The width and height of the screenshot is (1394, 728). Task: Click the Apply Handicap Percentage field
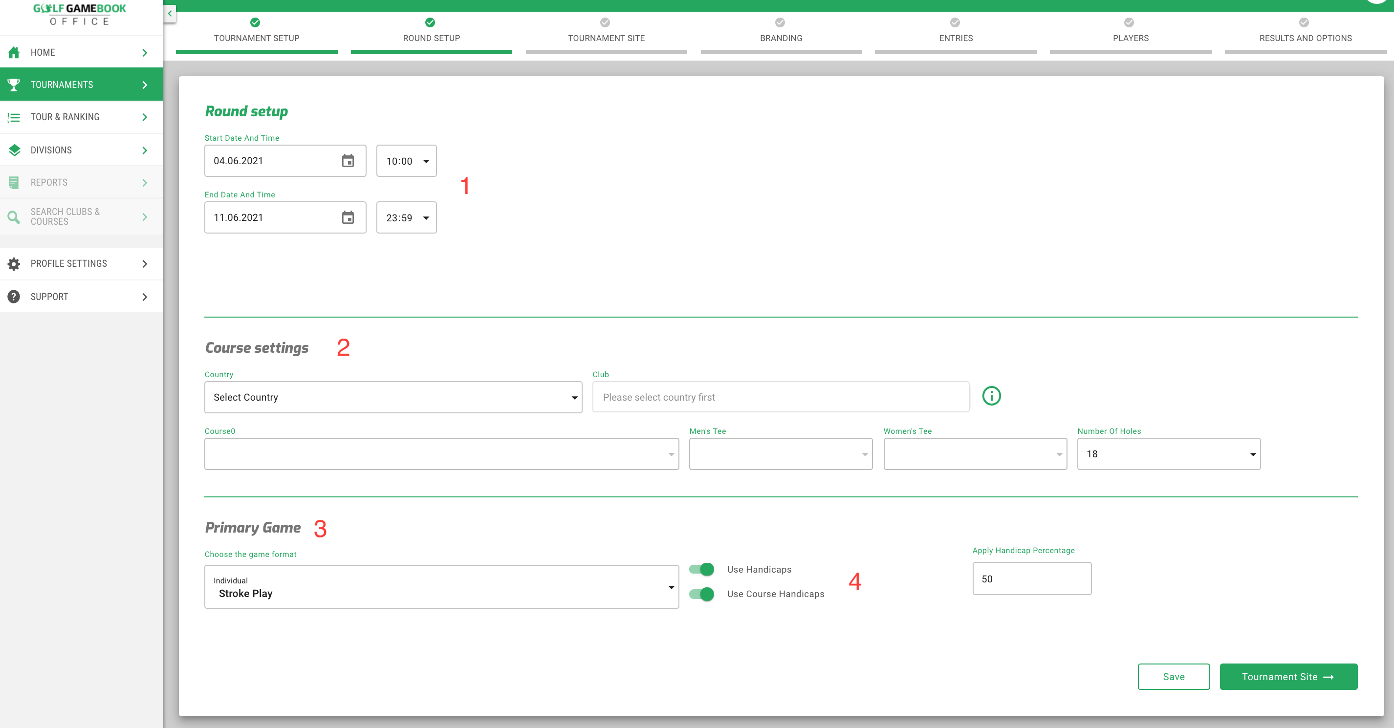tap(1032, 578)
